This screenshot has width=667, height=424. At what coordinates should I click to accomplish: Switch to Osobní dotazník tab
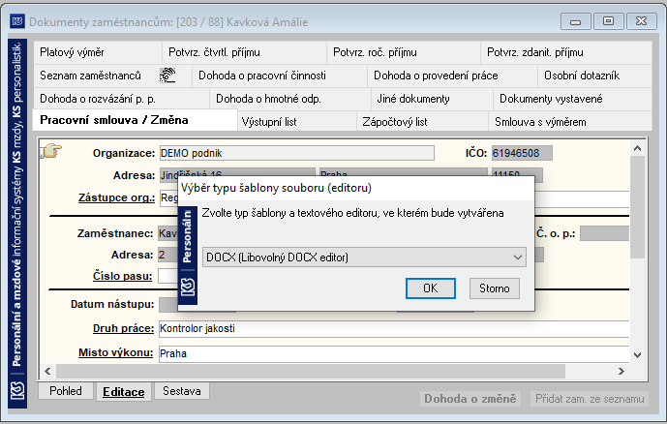coord(594,76)
